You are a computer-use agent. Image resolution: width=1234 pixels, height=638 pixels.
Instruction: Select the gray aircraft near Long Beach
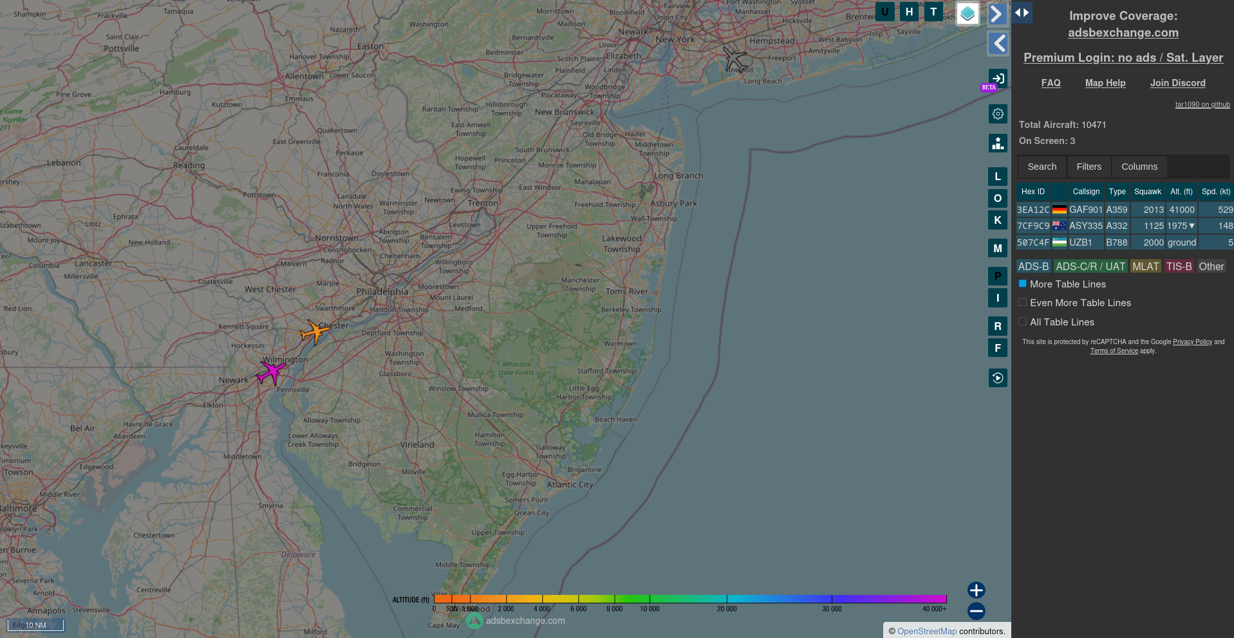click(x=734, y=59)
